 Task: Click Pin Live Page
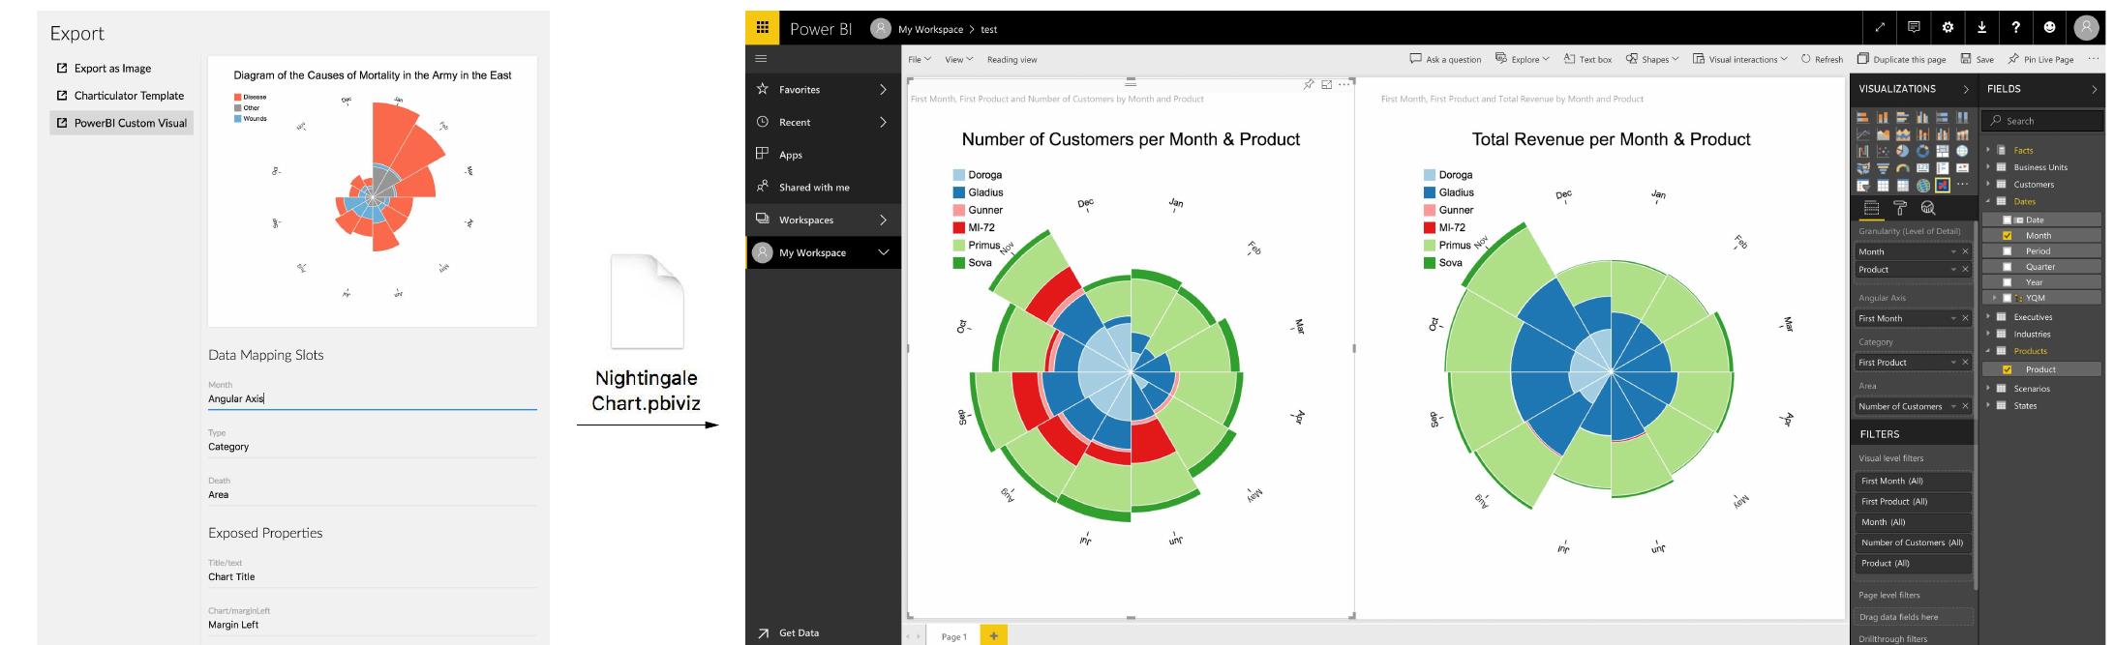pos(2040,59)
